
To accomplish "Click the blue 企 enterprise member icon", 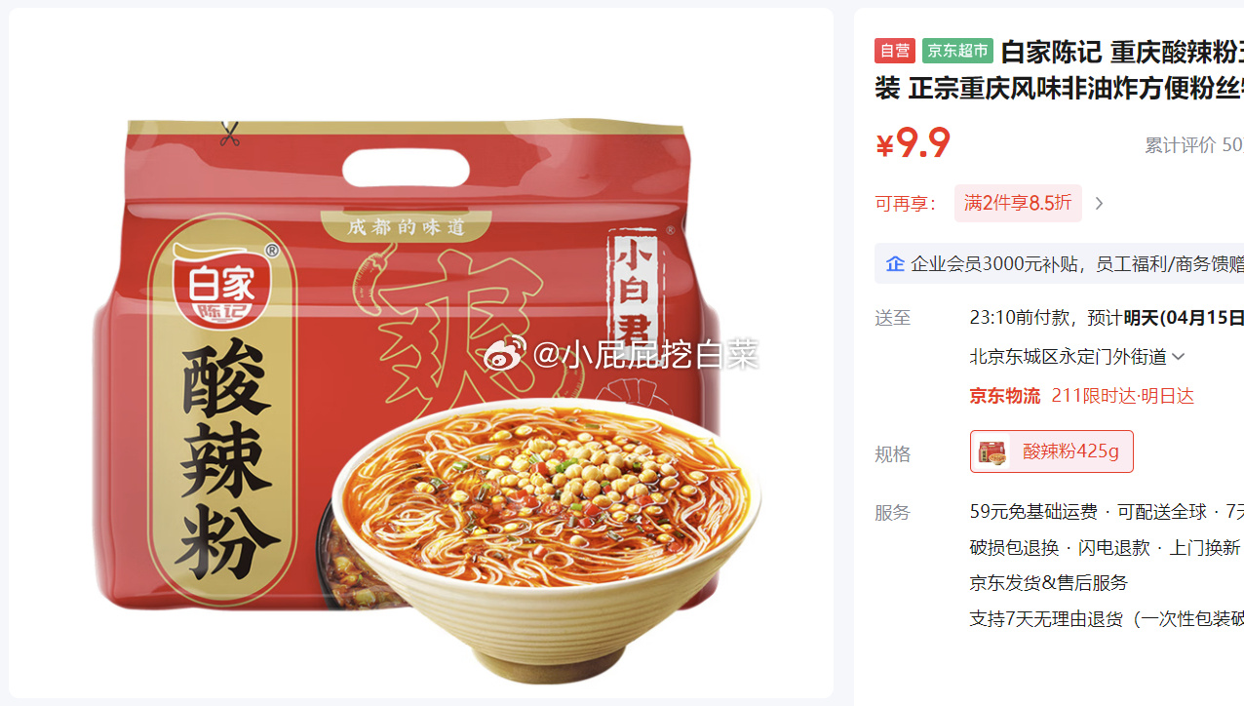I will coord(894,263).
